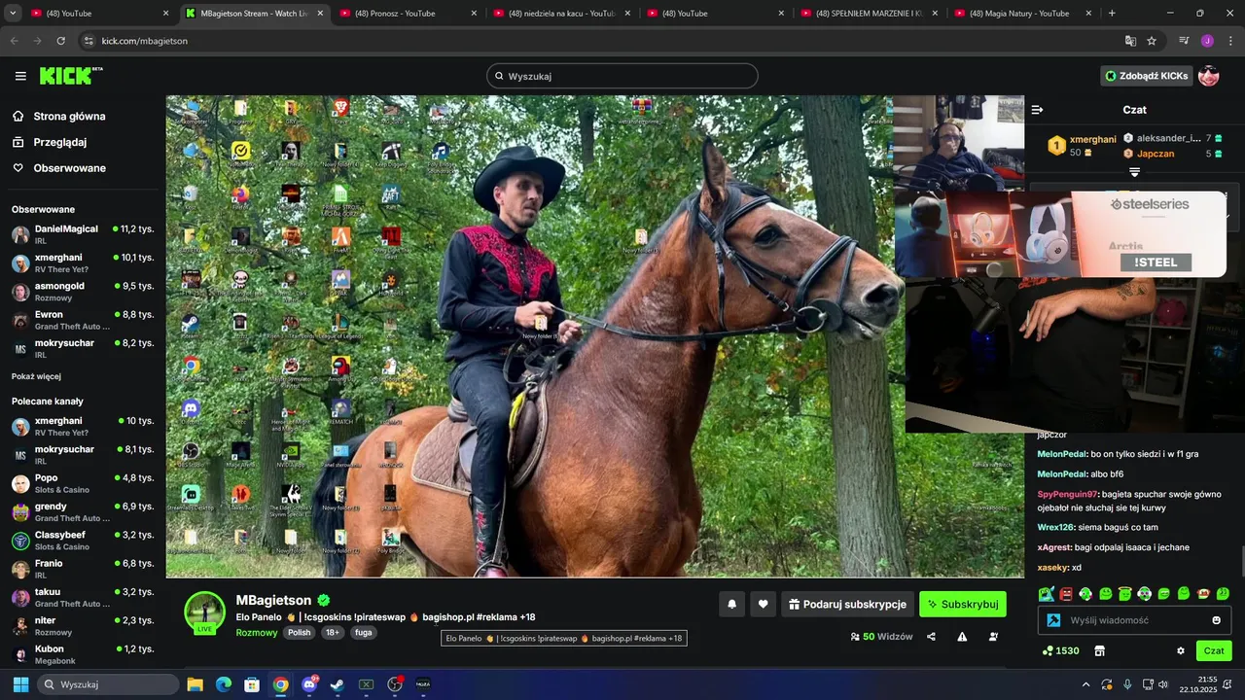Viewport: 1245px width, 700px height.
Task: Click the translate page icon
Action: pos(1130,41)
